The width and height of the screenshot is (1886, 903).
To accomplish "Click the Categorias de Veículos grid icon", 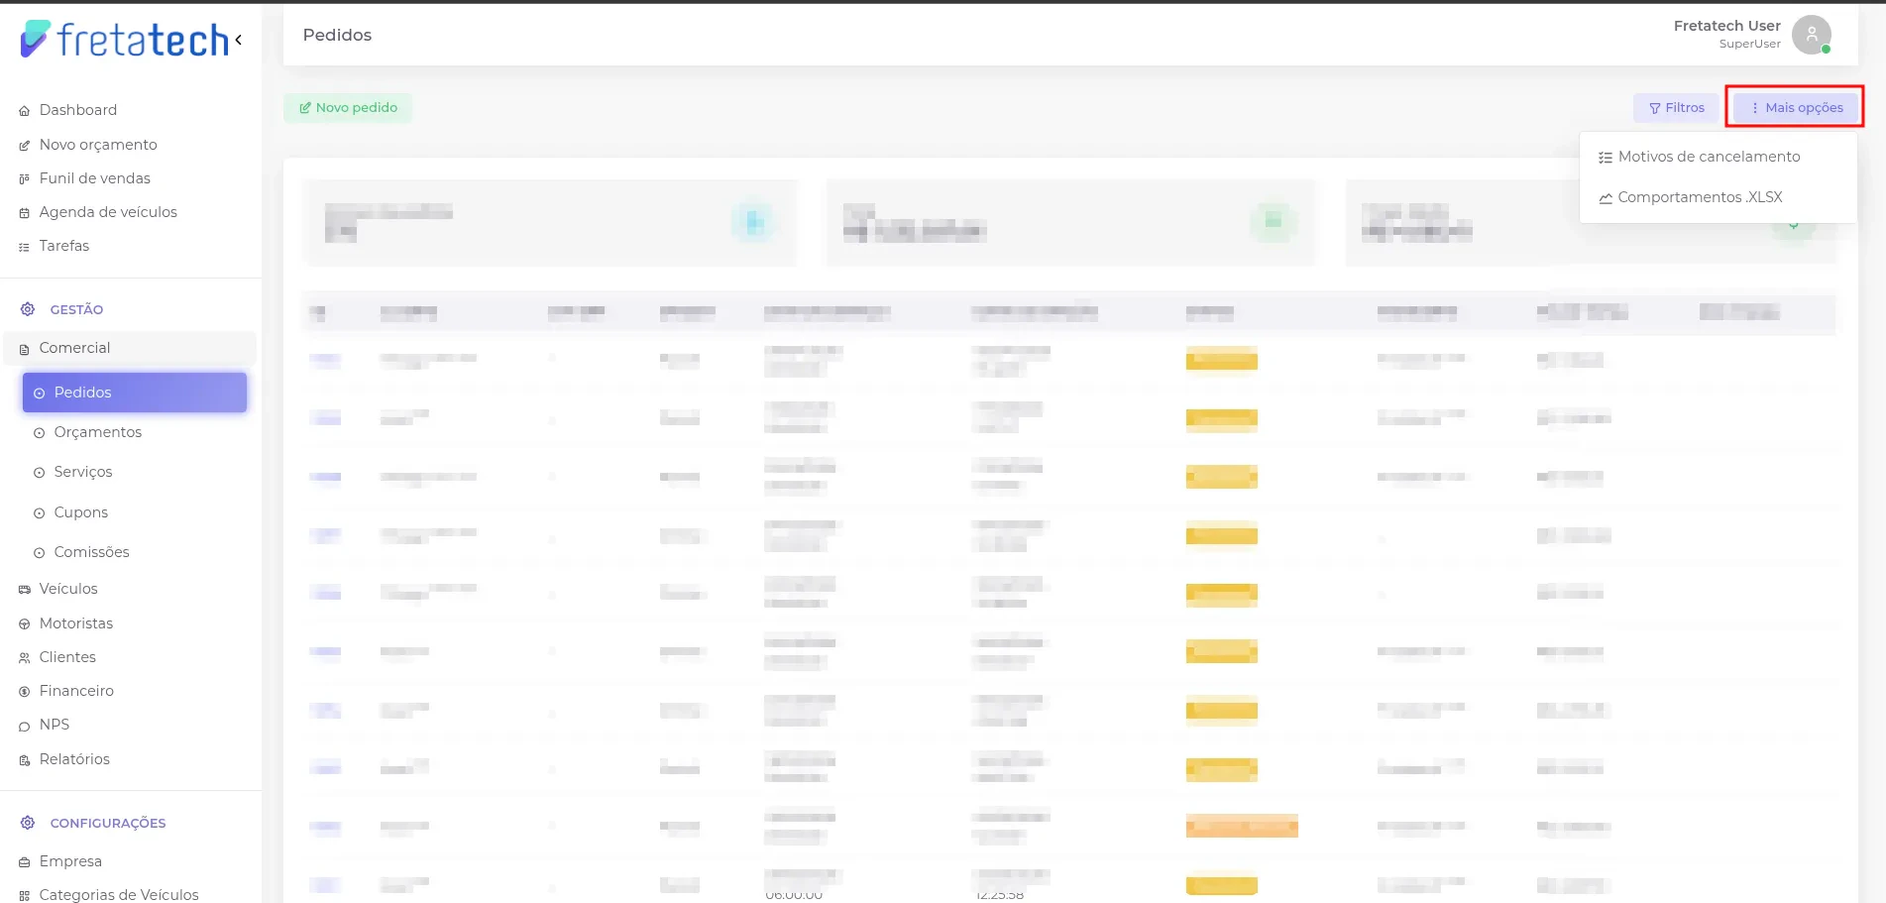I will 25,896.
